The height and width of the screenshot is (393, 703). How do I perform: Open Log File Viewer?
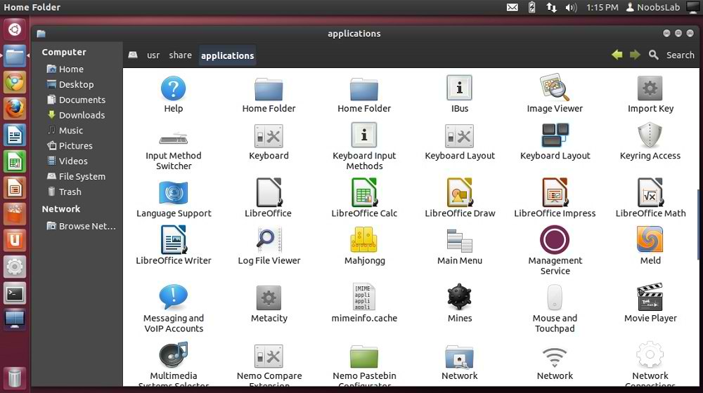269,240
